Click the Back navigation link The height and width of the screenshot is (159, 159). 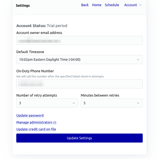pyautogui.click(x=85, y=5)
